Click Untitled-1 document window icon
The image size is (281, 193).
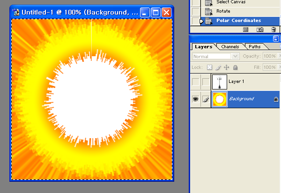coord(16,12)
